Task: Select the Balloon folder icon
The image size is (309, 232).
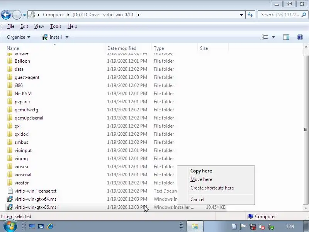Action: pyautogui.click(x=10, y=61)
